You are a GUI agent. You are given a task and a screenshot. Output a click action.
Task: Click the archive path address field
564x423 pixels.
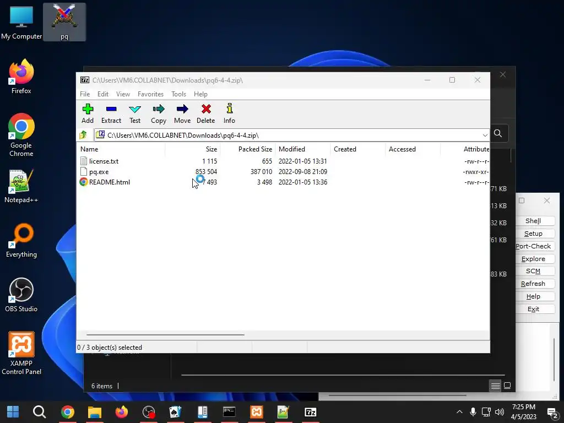point(292,135)
